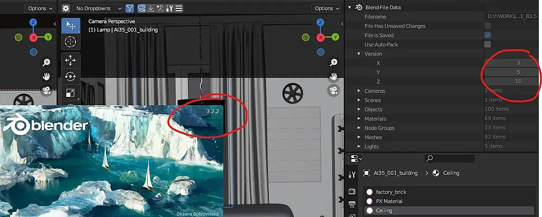This screenshot has width=542, height=217.
Task: Open the No Dropdowns dropdown
Action: pyautogui.click(x=97, y=8)
